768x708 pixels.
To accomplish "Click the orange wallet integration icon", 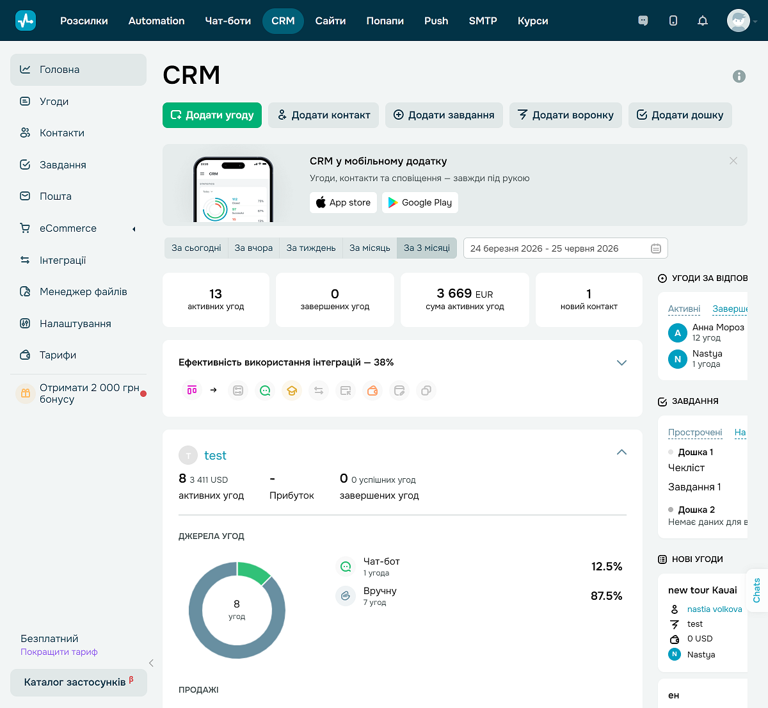I will click(372, 390).
